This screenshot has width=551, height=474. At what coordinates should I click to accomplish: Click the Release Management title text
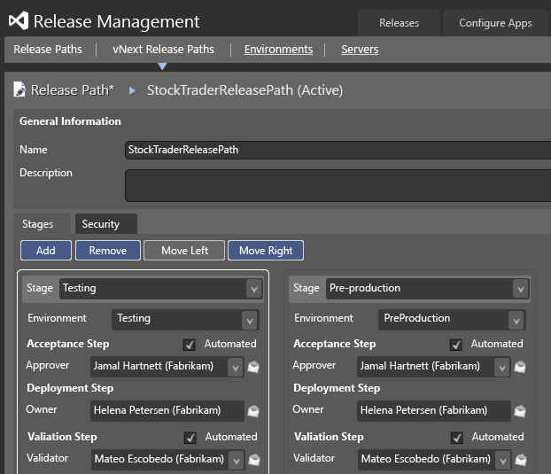point(116,22)
